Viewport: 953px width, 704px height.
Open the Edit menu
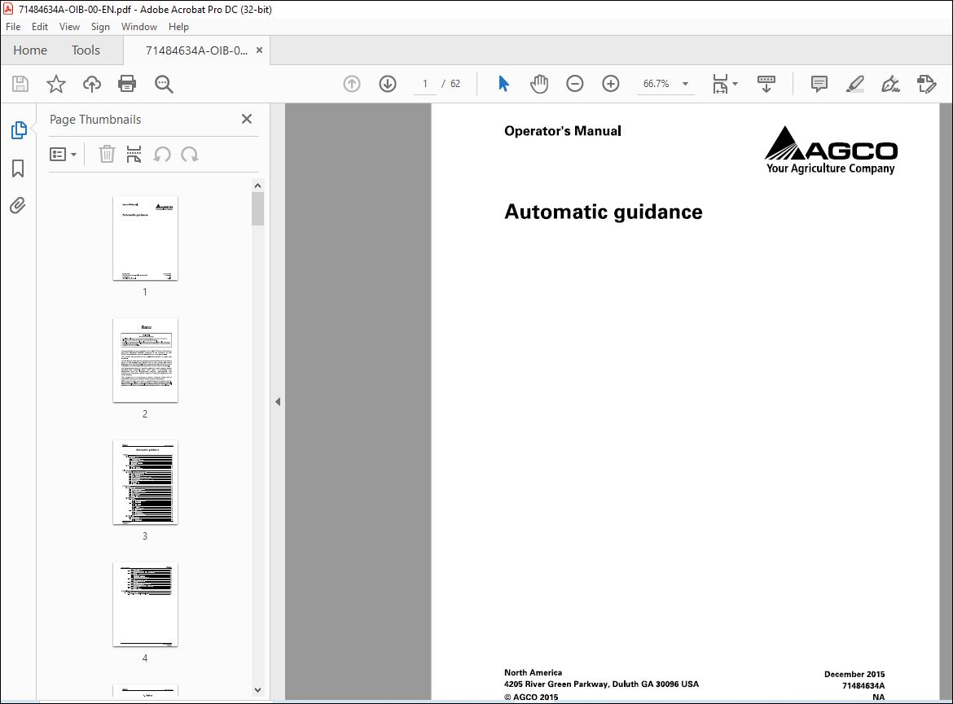[40, 27]
